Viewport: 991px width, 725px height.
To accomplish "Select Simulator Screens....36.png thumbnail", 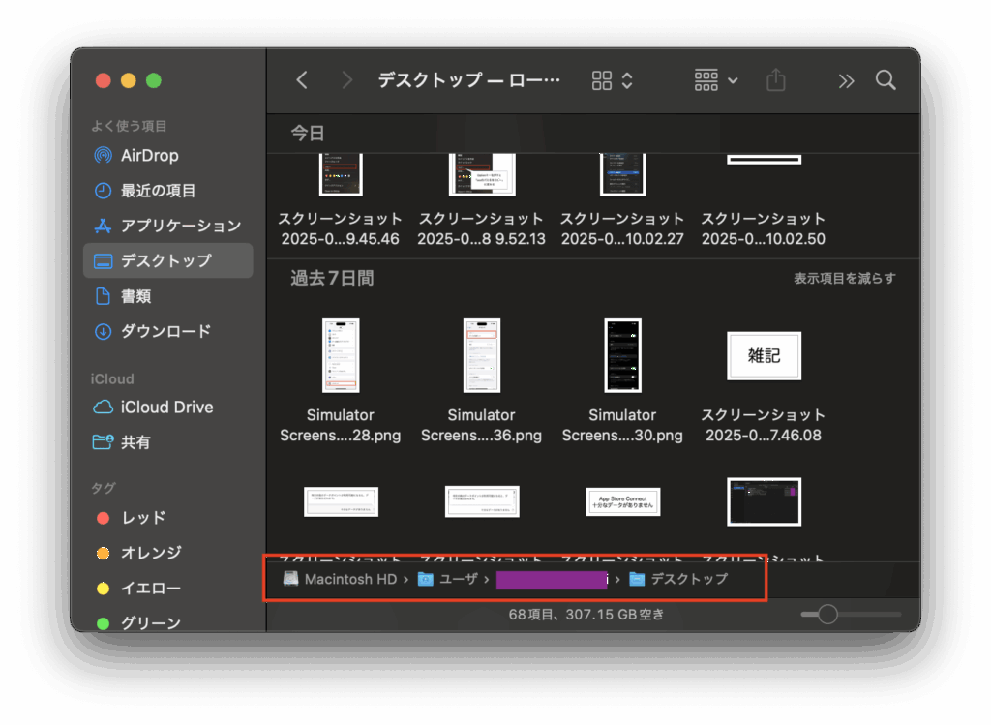I will [x=482, y=356].
